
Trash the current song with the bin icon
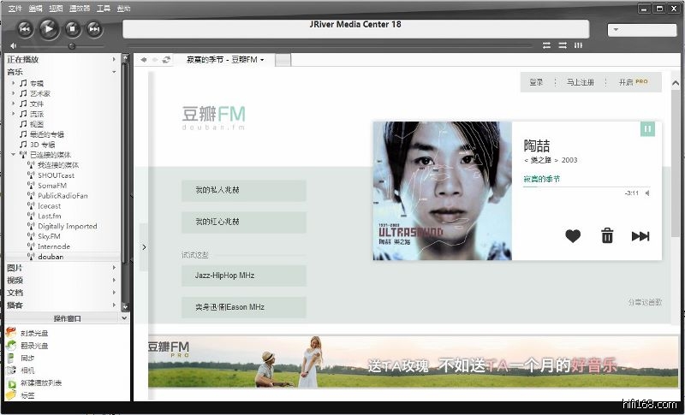(x=607, y=236)
